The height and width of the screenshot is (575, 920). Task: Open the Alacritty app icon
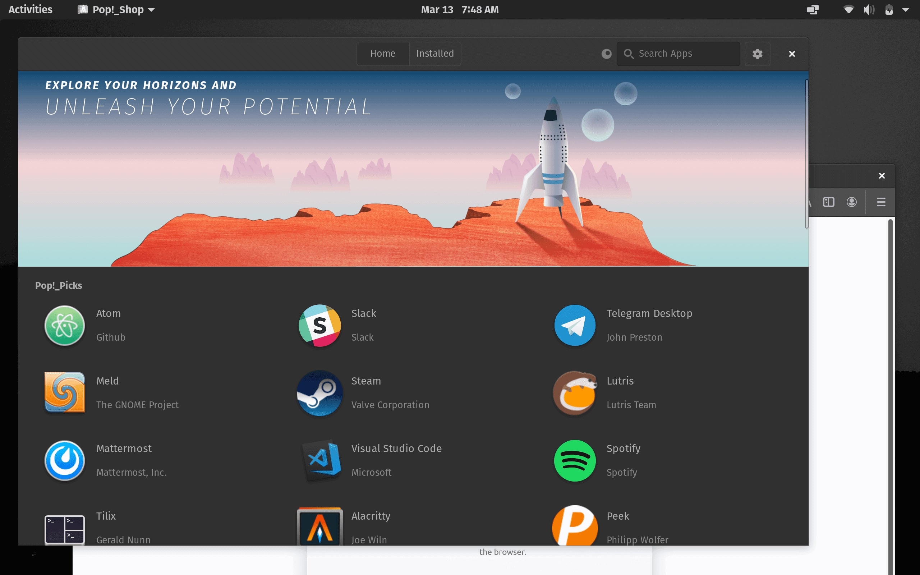pos(320,527)
